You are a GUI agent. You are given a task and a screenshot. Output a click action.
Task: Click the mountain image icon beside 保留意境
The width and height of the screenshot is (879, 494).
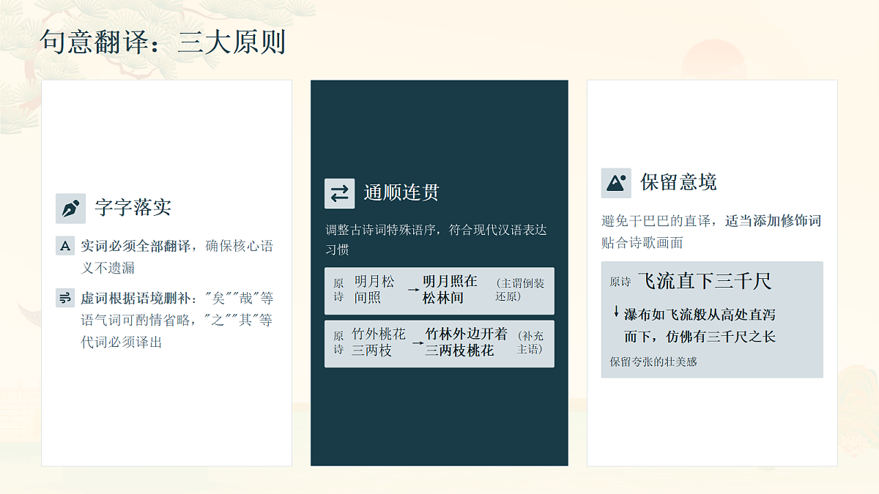click(616, 183)
